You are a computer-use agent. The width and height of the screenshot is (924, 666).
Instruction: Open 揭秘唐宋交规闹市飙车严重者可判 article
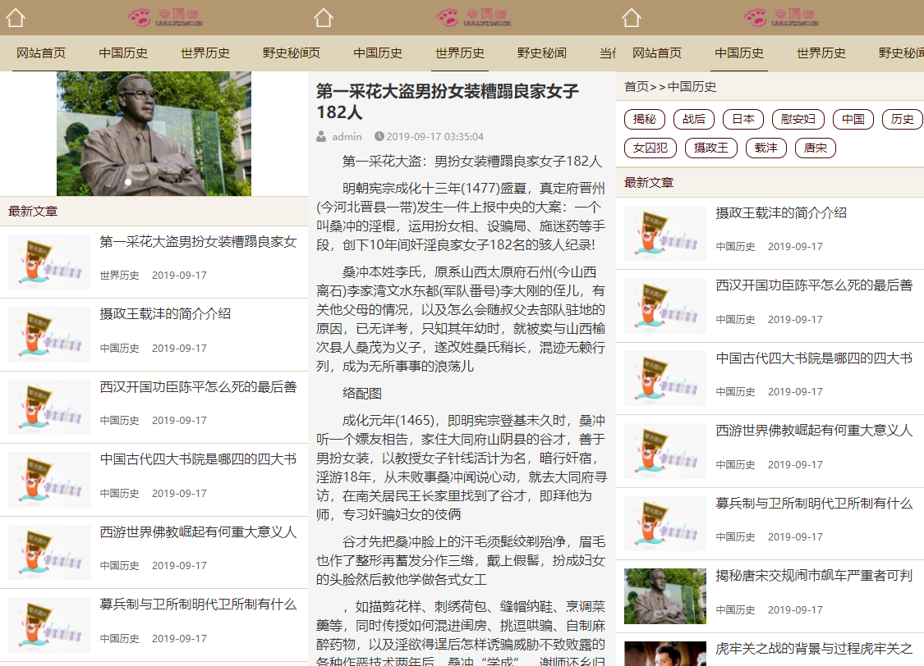[814, 576]
